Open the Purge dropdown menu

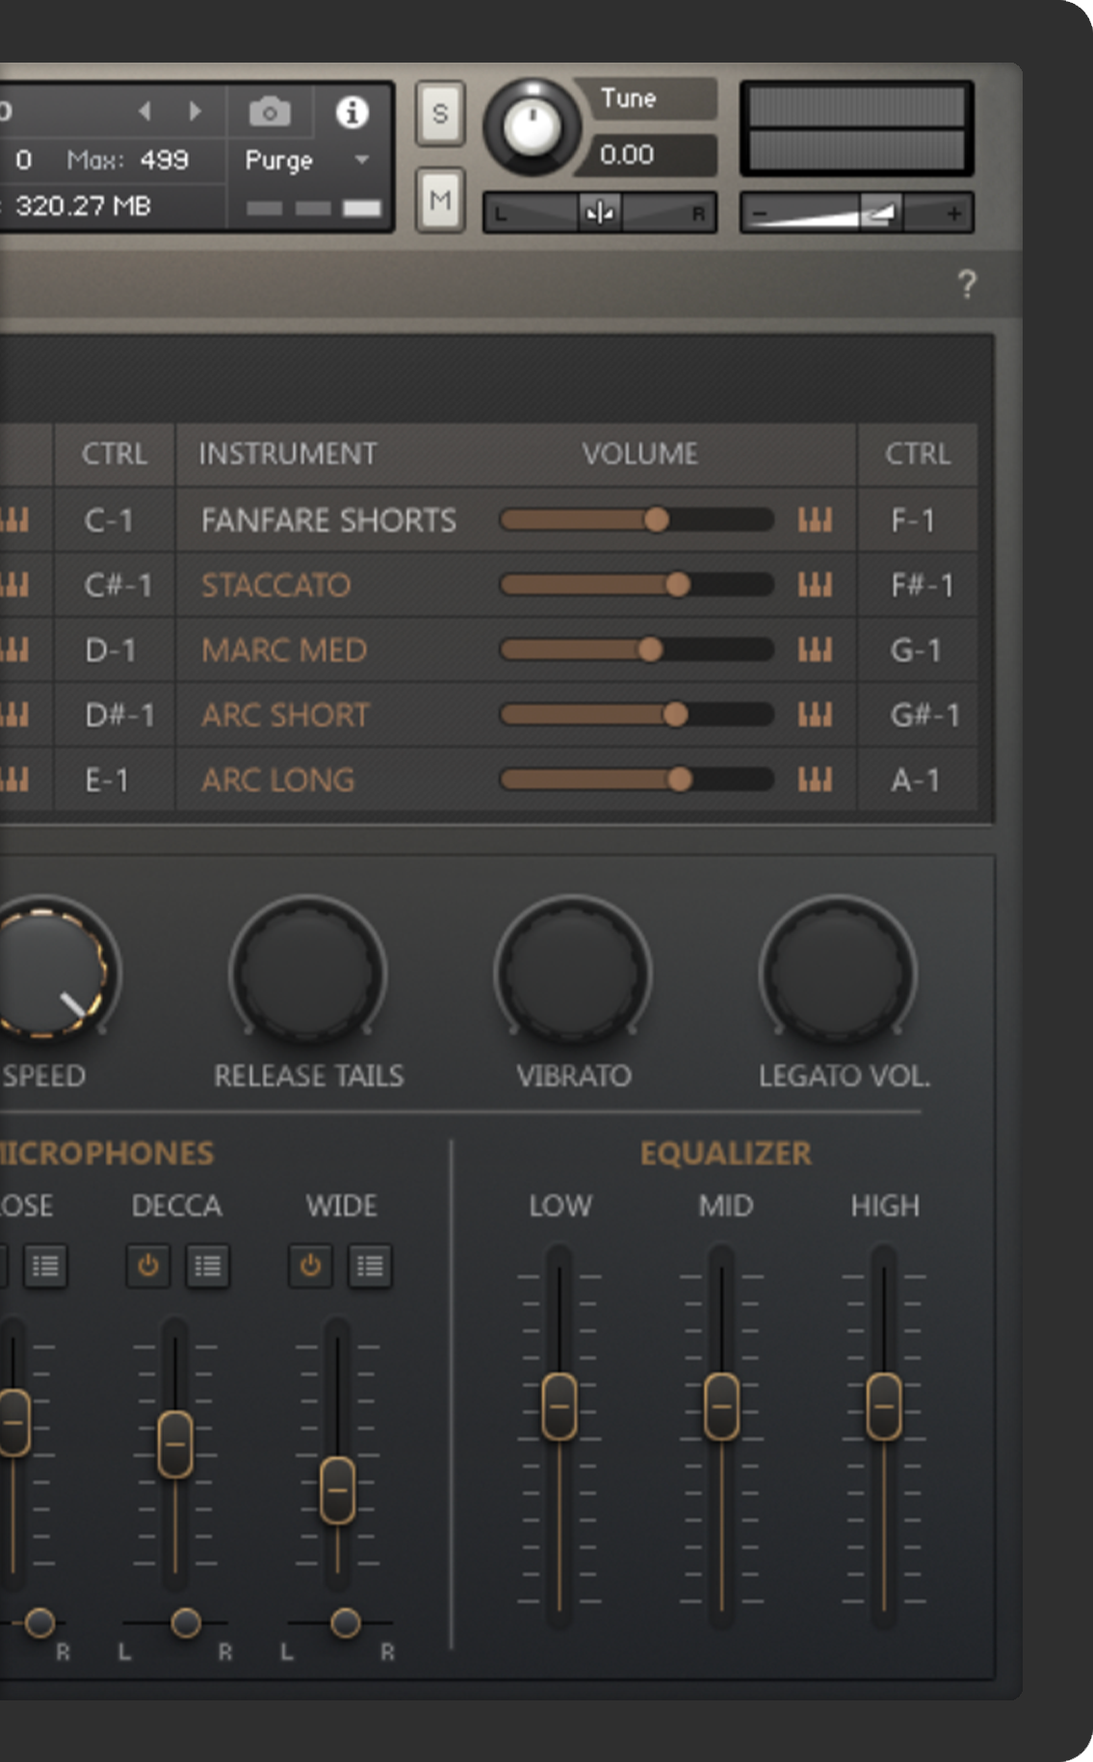coord(362,160)
